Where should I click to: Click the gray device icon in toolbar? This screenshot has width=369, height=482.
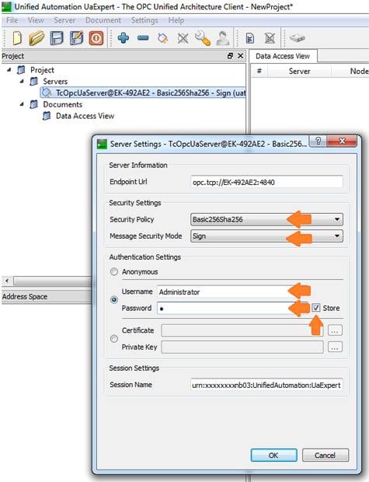click(x=297, y=38)
